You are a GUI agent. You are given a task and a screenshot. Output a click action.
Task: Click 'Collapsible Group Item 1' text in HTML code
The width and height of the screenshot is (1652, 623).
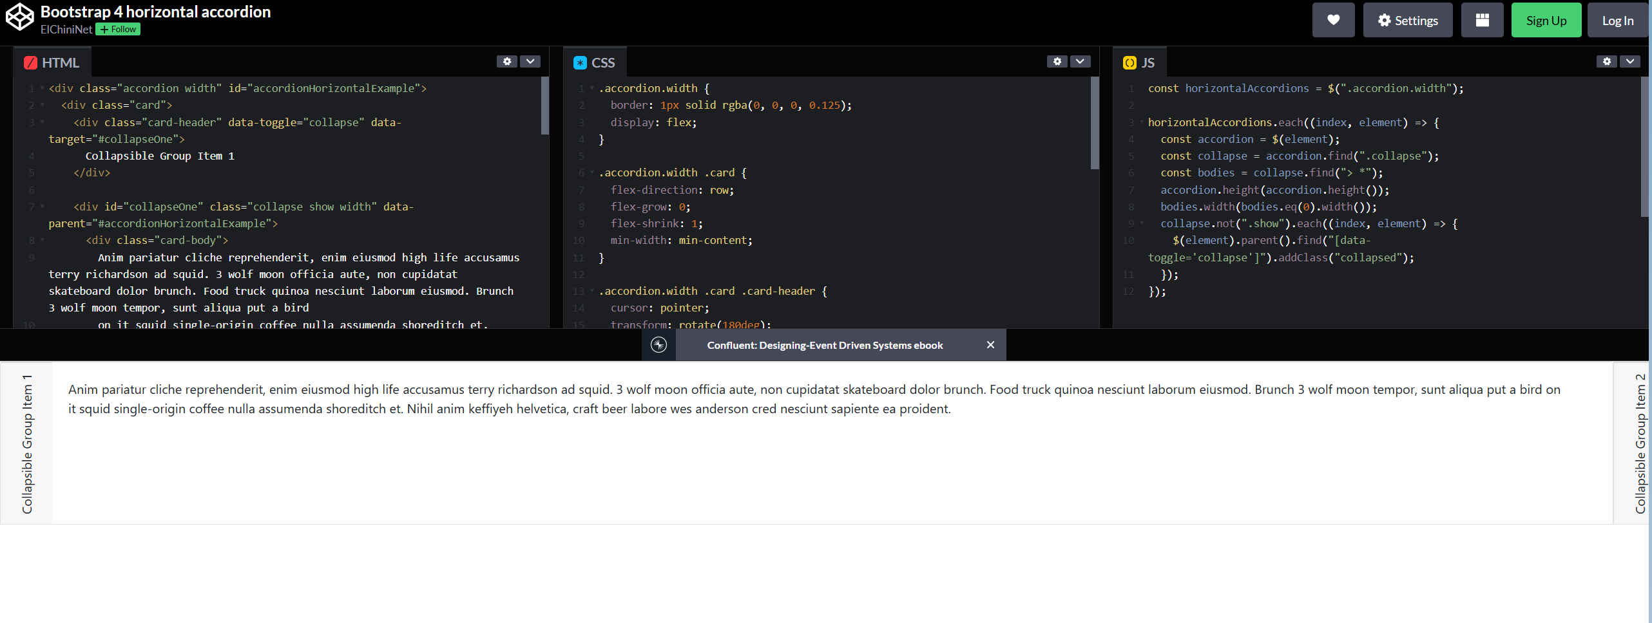[x=160, y=156]
